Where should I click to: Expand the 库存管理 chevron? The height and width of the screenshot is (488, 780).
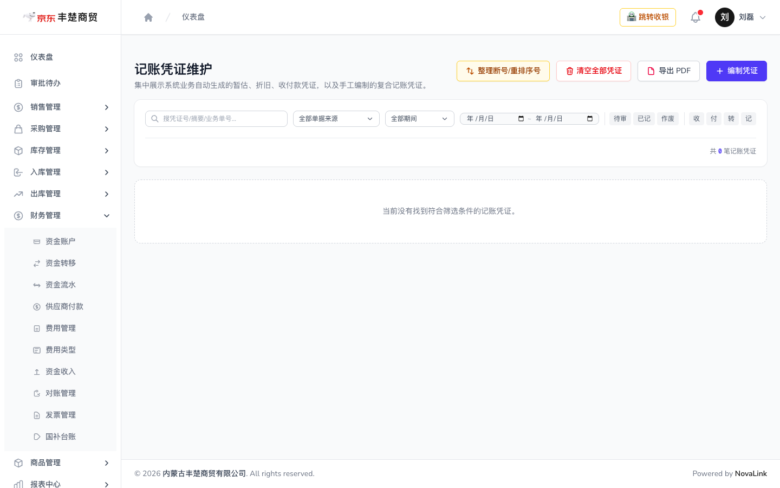coord(107,151)
